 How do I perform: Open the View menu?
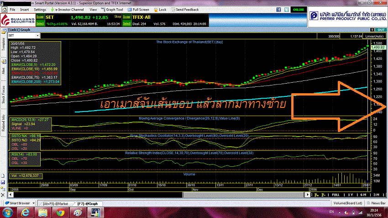pyautogui.click(x=93, y=10)
